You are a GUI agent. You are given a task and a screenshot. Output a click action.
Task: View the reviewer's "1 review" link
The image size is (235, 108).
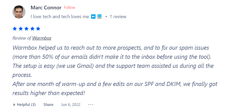pyautogui.click(x=118, y=17)
